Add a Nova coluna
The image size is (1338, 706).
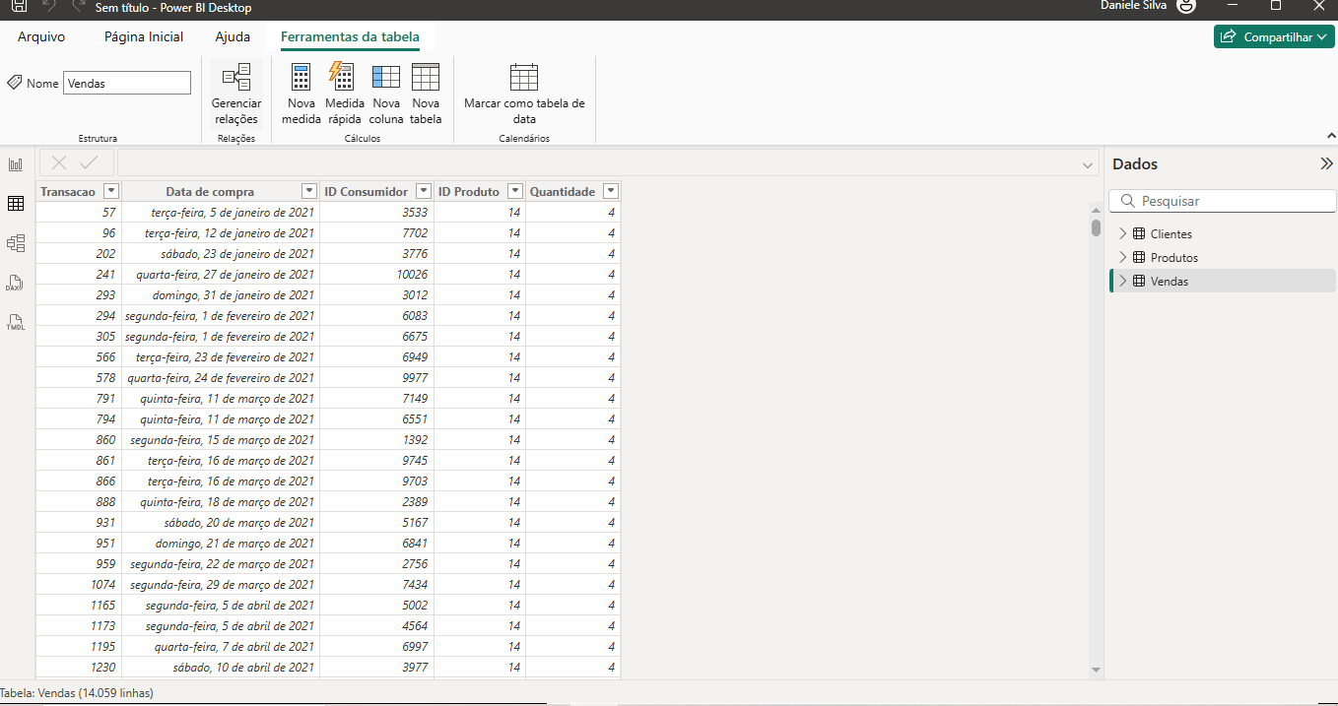(386, 95)
